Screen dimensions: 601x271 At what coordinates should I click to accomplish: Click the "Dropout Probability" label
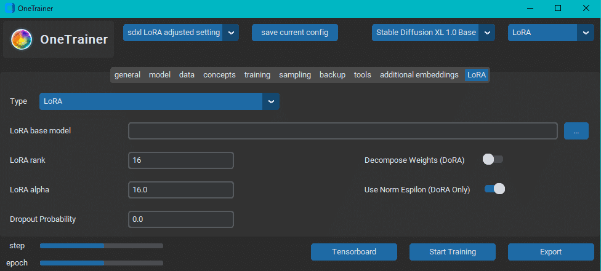click(x=43, y=219)
